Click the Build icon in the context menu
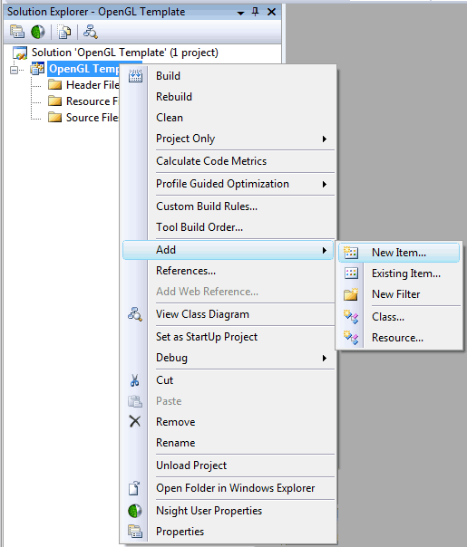This screenshot has height=547, width=467. (x=135, y=76)
